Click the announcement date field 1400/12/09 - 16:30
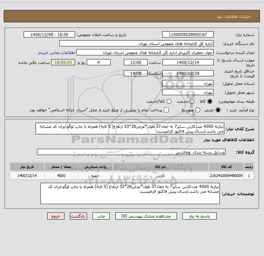The width and height of the screenshot is (264, 256). point(49,35)
